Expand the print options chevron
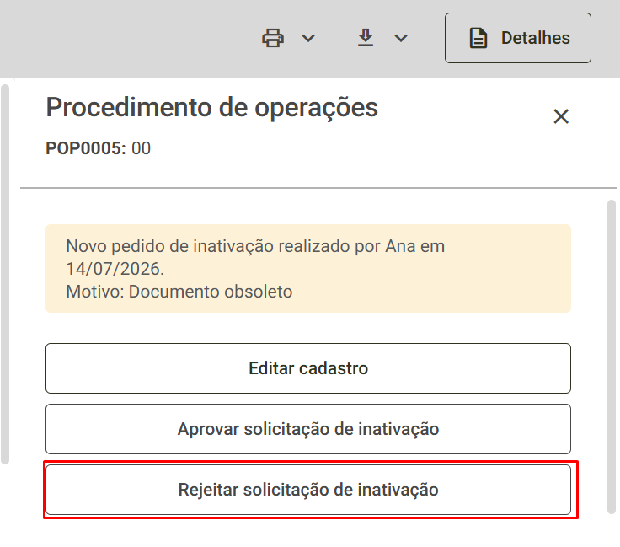This screenshot has width=620, height=547. point(308,38)
